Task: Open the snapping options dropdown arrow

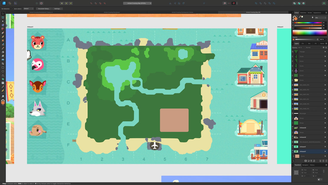Action: click(237, 3)
